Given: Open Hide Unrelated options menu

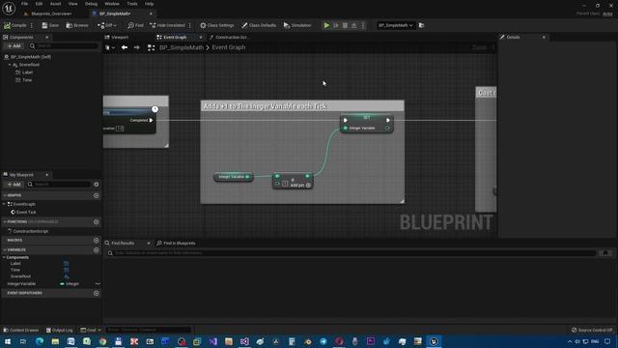Looking at the screenshot, I should pos(190,25).
